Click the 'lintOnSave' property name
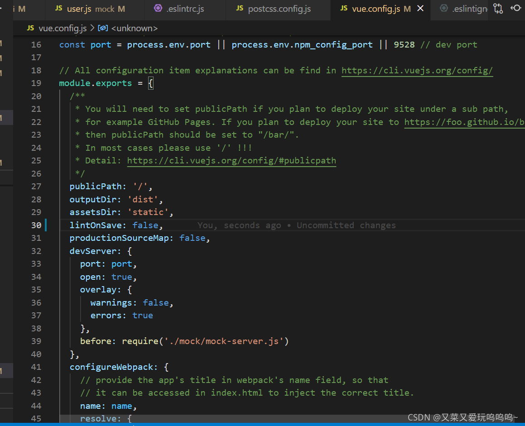 96,225
